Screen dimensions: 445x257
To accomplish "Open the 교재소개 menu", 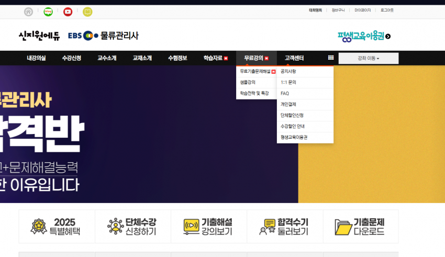I will coord(142,58).
